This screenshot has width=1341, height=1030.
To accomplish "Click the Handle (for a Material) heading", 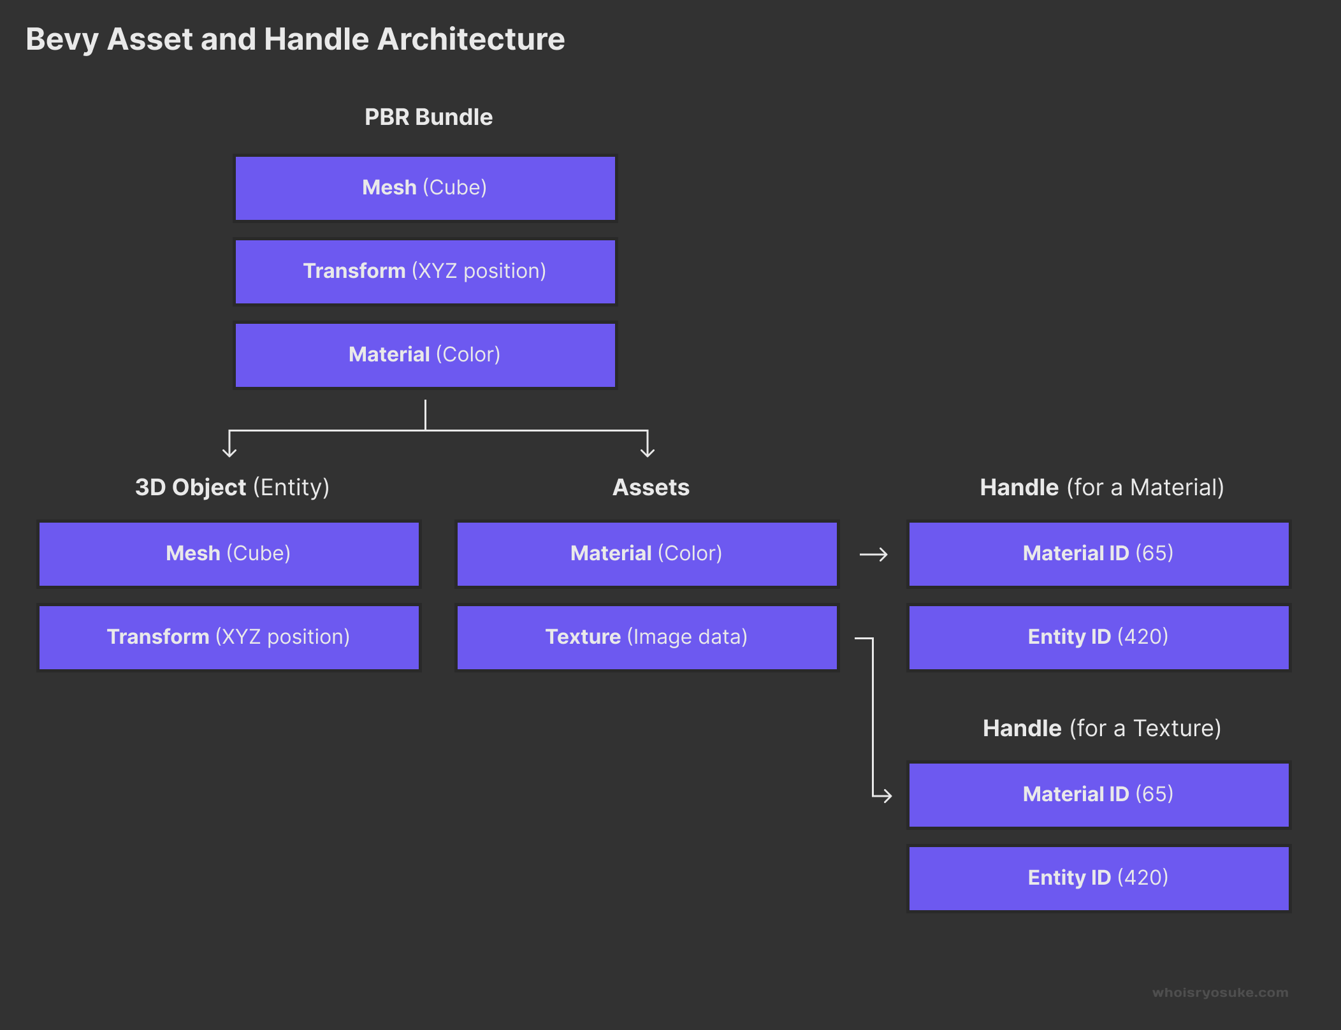I will [x=1102, y=486].
